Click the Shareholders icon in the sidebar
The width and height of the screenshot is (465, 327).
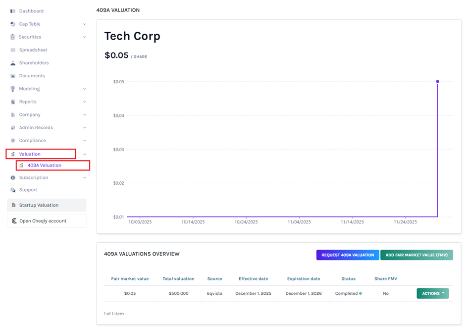pos(12,62)
